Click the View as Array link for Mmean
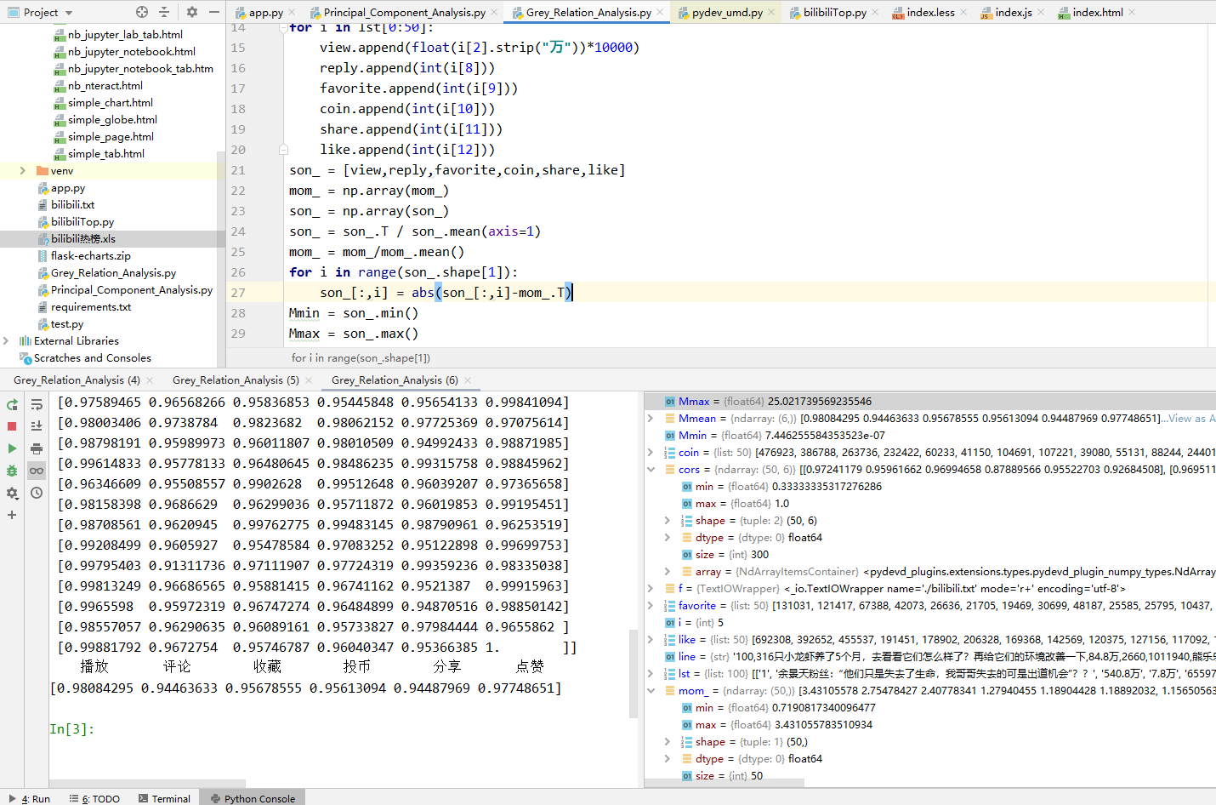This screenshot has height=805, width=1216. [1190, 419]
